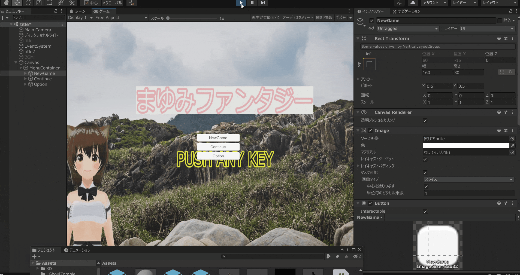The width and height of the screenshot is (520, 275).
Task: Open Canvas Renderer options menu
Action: (x=513, y=112)
